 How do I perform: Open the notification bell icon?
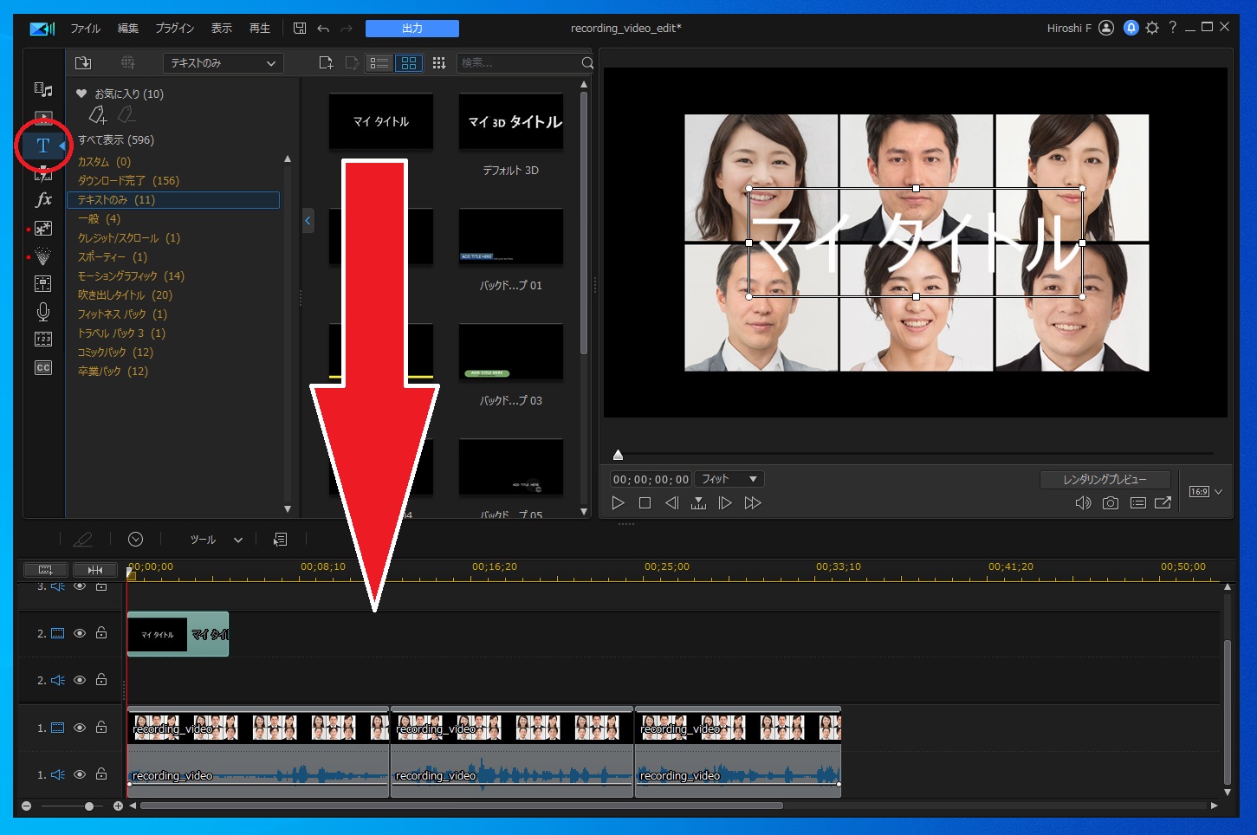click(x=1131, y=28)
